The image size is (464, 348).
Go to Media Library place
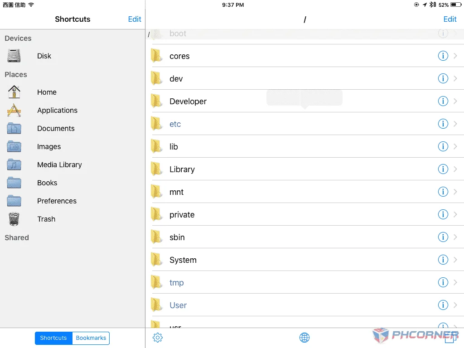[59, 164]
